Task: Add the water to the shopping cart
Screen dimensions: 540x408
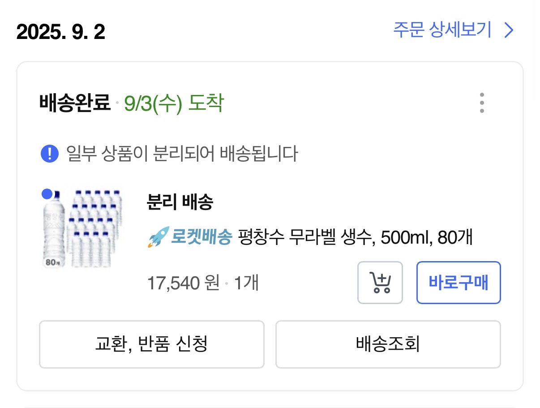Action: point(380,283)
